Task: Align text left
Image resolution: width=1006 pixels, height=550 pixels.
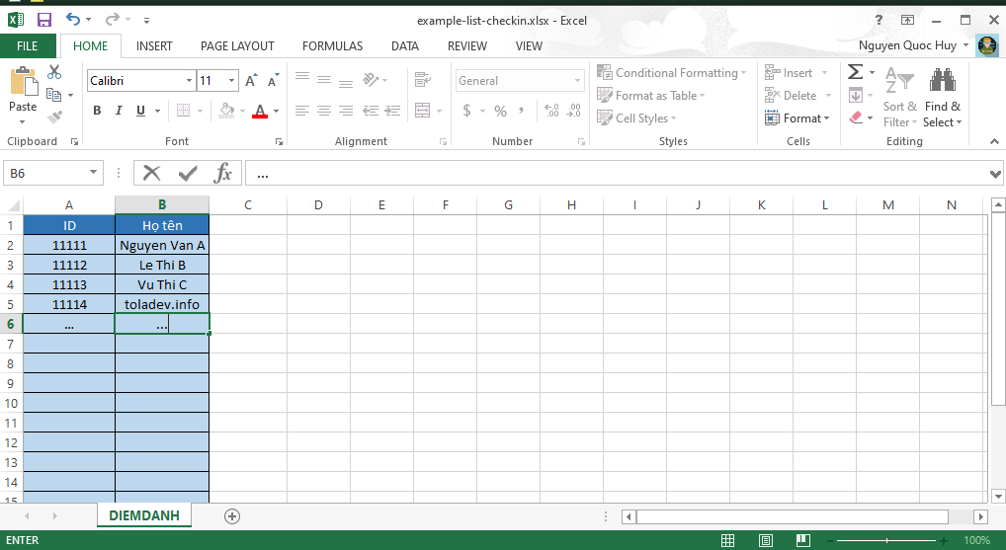Action: click(302, 111)
